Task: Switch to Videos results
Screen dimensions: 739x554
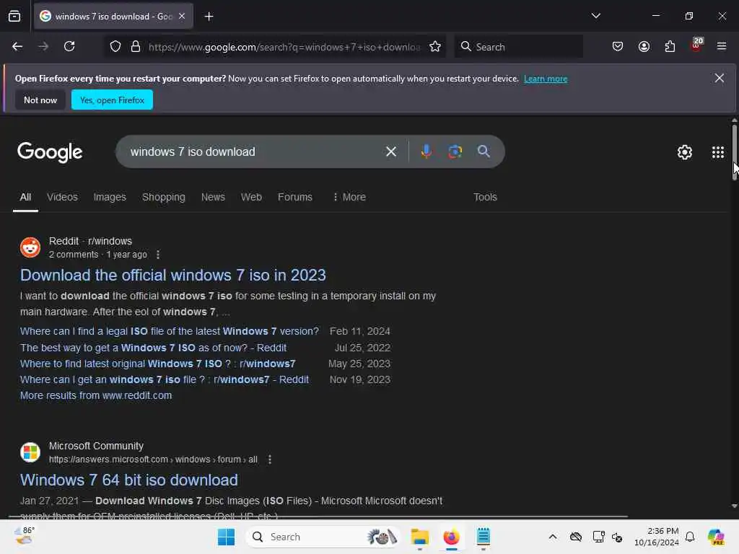Action: [x=62, y=197]
